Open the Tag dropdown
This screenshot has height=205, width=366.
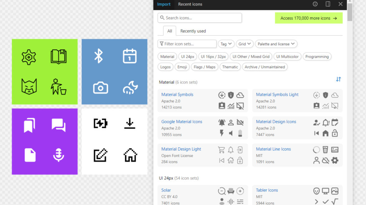tap(226, 44)
